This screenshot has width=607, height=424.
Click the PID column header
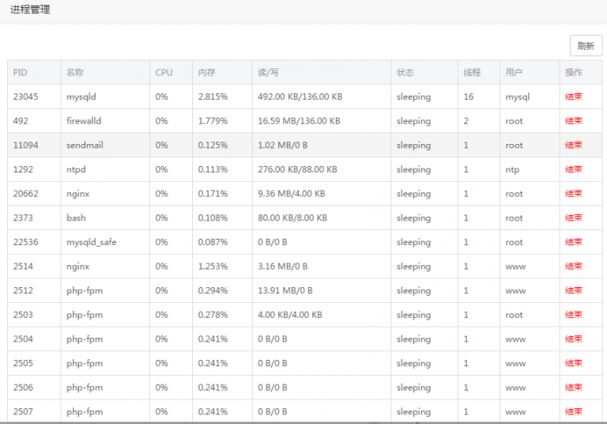tap(34, 73)
